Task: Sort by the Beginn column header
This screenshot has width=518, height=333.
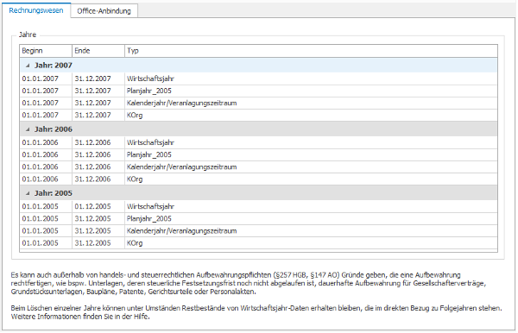Action: click(x=46, y=51)
